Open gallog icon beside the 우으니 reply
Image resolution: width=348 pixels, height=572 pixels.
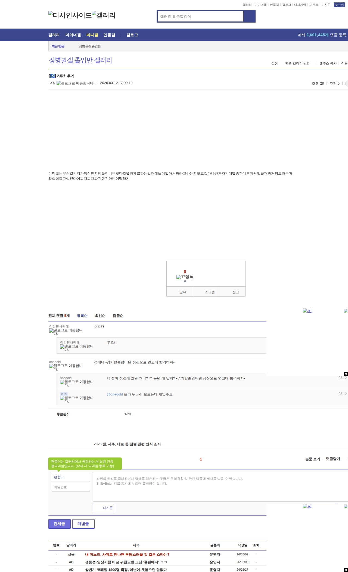pos(77,348)
